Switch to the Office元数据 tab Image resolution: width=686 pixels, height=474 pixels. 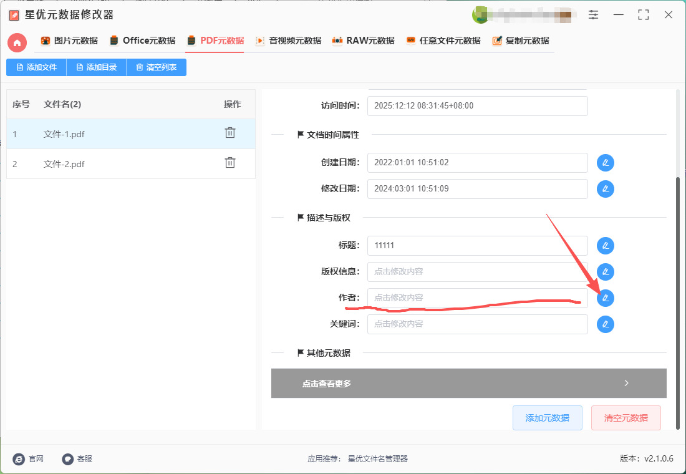click(143, 41)
